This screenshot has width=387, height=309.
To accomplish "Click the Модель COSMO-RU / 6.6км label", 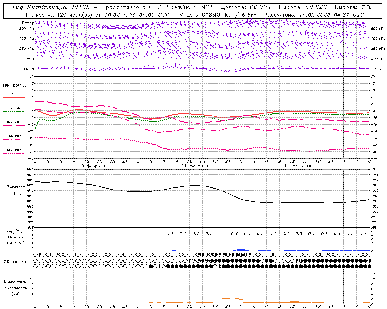I will coord(218,15).
